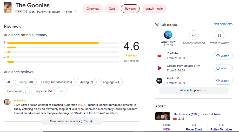Click the YouTube logo icon
The image size is (239, 132).
click(159, 56)
